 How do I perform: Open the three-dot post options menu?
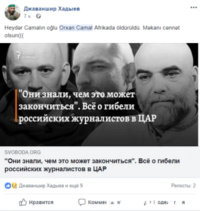[193, 8]
